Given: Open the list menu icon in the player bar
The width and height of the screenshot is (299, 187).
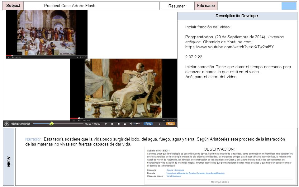Looking at the screenshot, I should click(x=125, y=124).
